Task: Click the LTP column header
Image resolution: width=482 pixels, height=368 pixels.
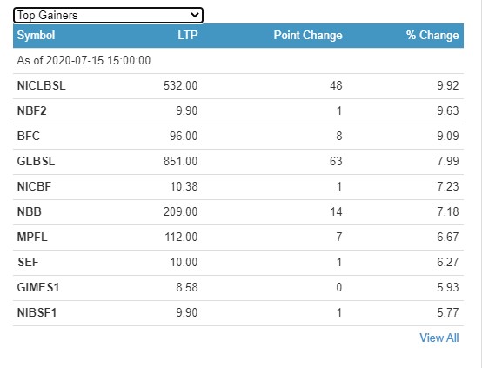Action: (188, 36)
